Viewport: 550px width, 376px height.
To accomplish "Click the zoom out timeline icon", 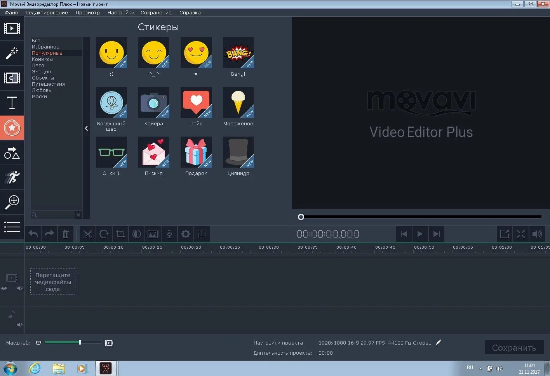I will click(x=38, y=343).
